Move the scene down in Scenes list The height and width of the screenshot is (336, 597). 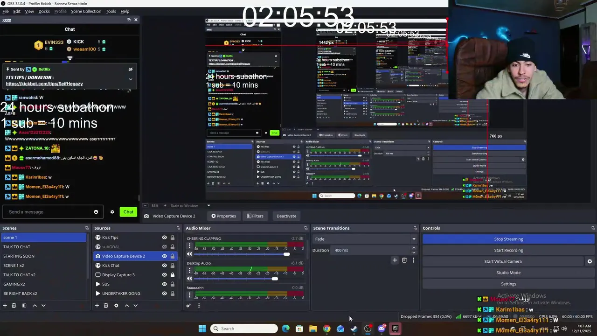coord(43,306)
